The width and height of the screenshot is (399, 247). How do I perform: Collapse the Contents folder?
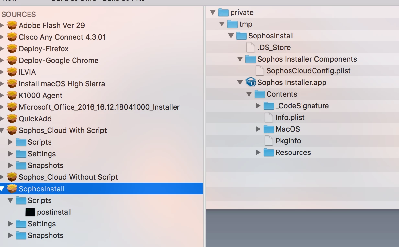pos(249,94)
